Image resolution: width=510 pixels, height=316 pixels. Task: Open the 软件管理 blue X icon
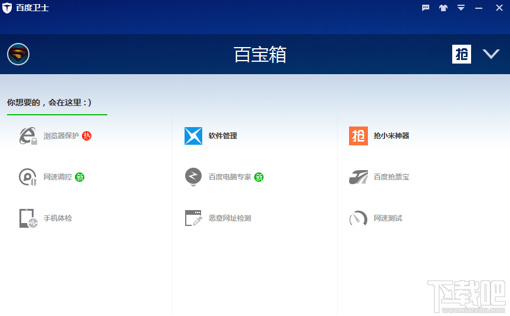tap(193, 136)
